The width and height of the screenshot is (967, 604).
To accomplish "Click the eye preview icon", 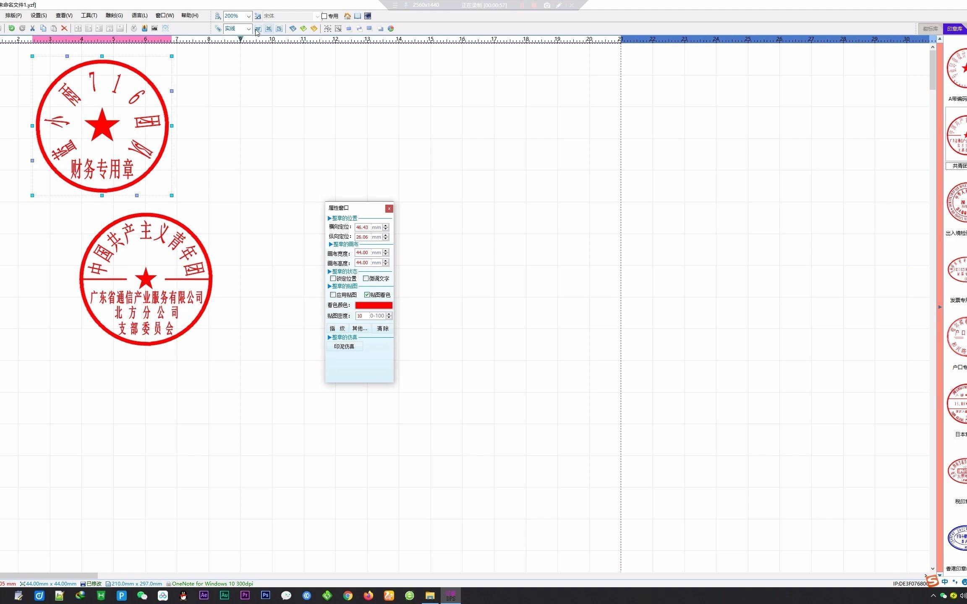I will pyautogui.click(x=368, y=16).
